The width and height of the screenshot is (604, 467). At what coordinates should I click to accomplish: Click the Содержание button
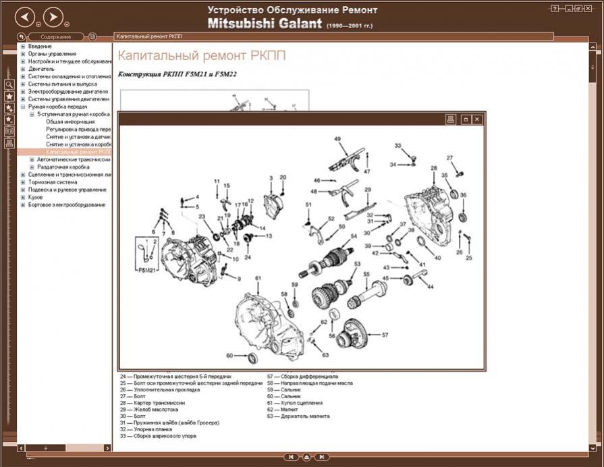click(x=56, y=37)
